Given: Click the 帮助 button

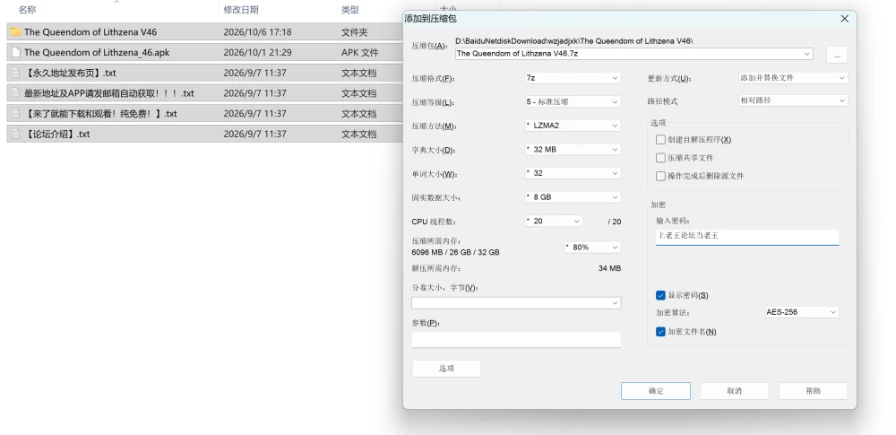Looking at the screenshot, I should pos(813,391).
